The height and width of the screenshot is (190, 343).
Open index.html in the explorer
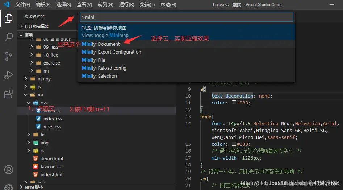[x=51, y=174]
